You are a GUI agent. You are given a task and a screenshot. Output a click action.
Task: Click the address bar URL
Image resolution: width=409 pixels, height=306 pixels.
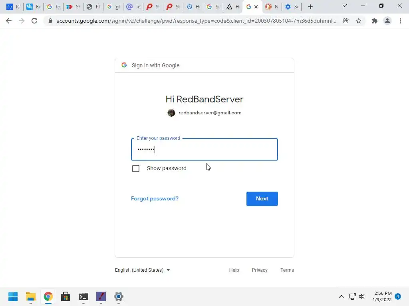pyautogui.click(x=196, y=21)
